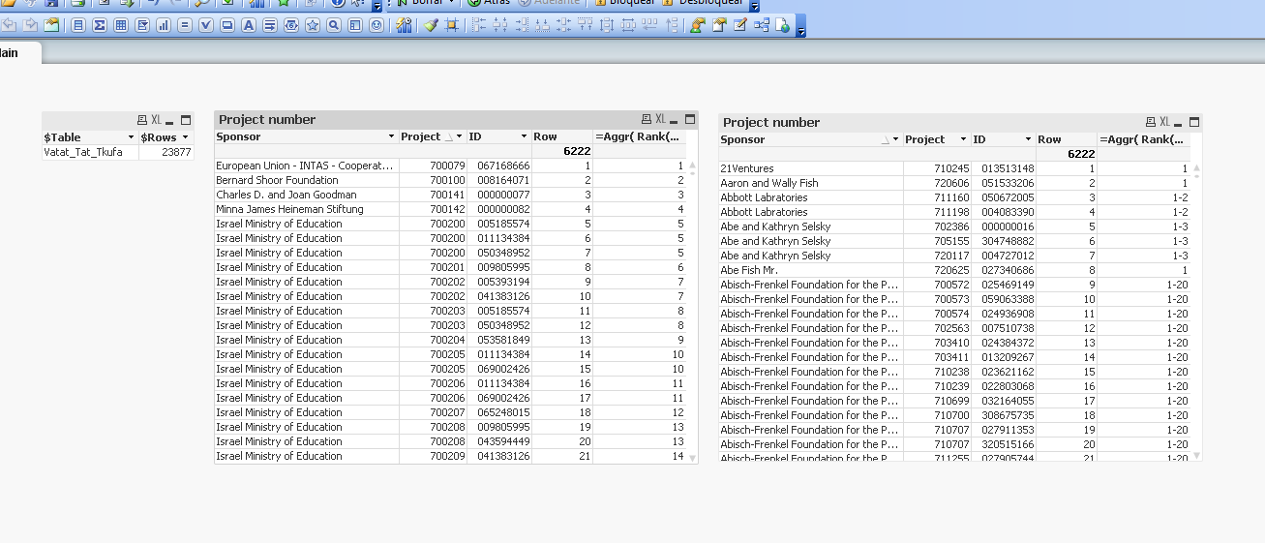Click scroll-down arrow of right table
1265x543 pixels.
point(1197,455)
